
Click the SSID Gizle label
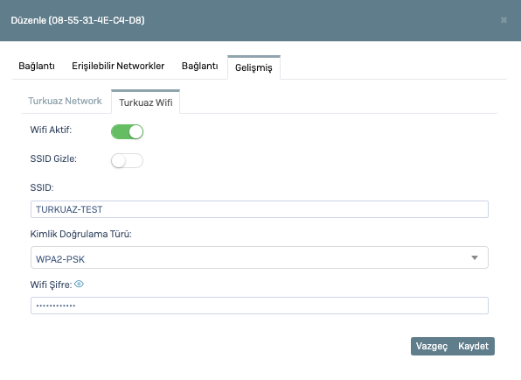point(53,158)
